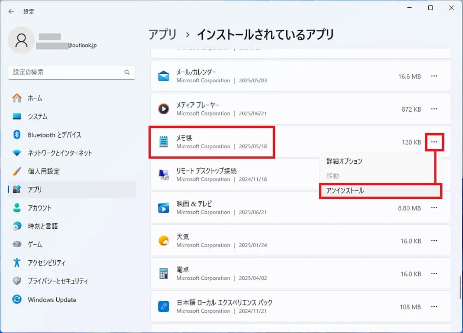Click the back arrow at top left
The height and width of the screenshot is (333, 463).
point(12,12)
